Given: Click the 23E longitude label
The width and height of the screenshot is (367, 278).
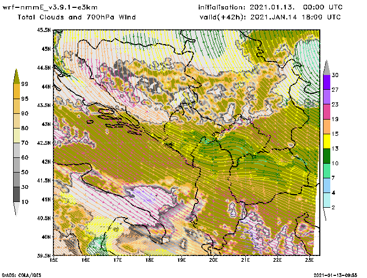Looking at the screenshot, I should 309,260.
